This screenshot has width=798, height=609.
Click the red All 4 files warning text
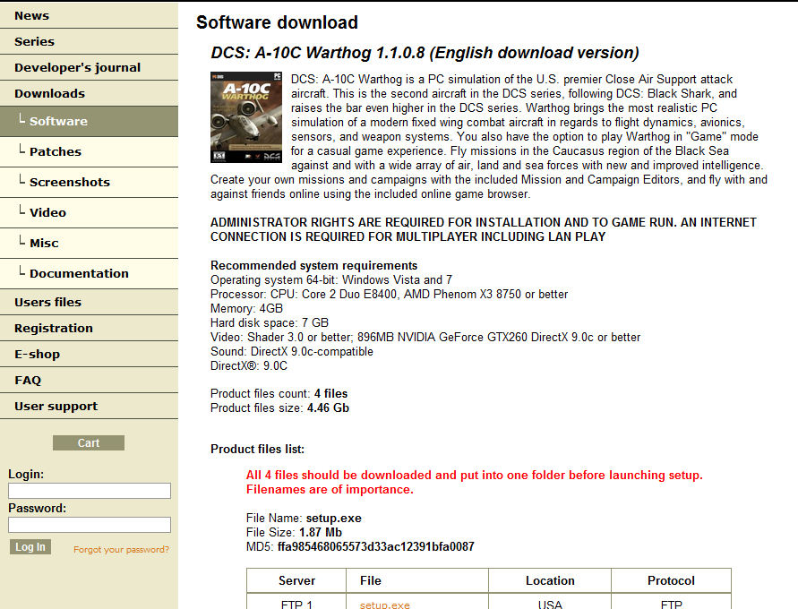click(475, 483)
